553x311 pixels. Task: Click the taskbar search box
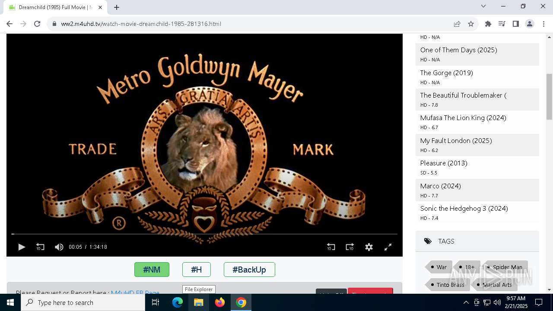83,302
